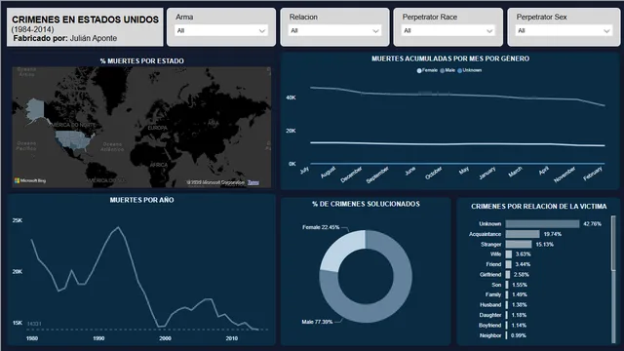Click the 'Male 77.39%' donut label
624x351 pixels.
pyautogui.click(x=317, y=322)
